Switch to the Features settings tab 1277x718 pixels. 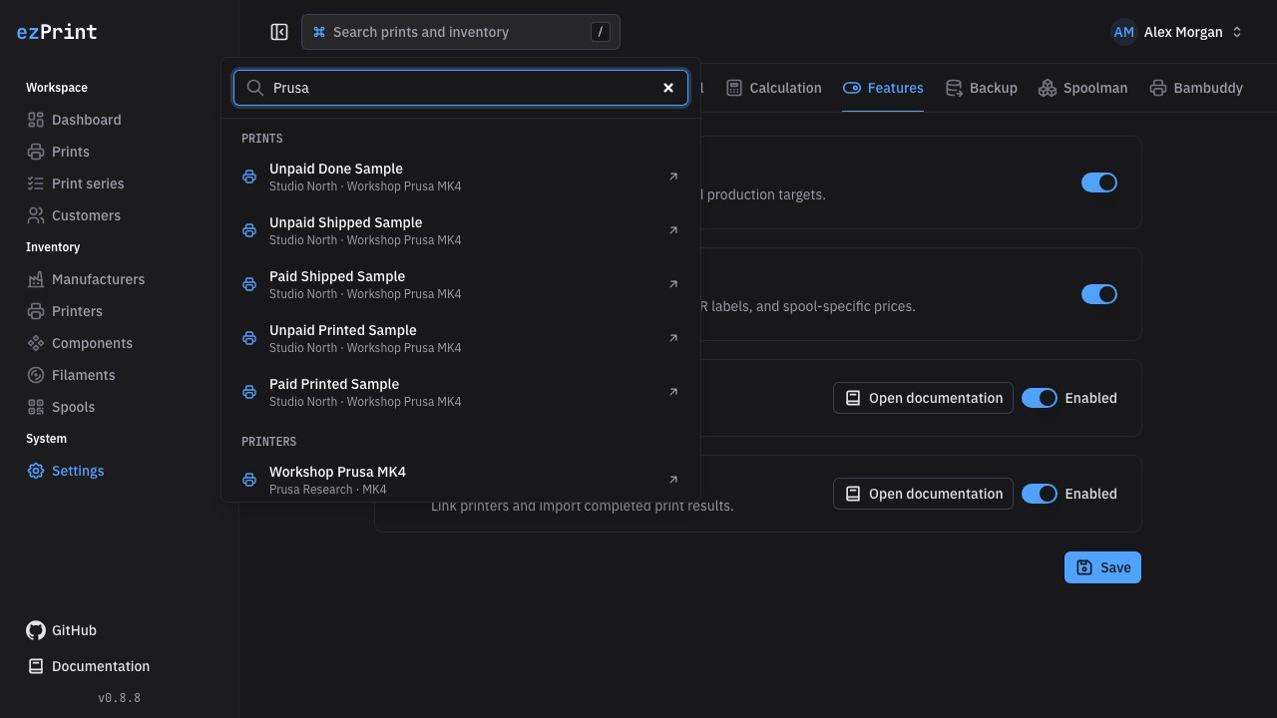click(883, 88)
